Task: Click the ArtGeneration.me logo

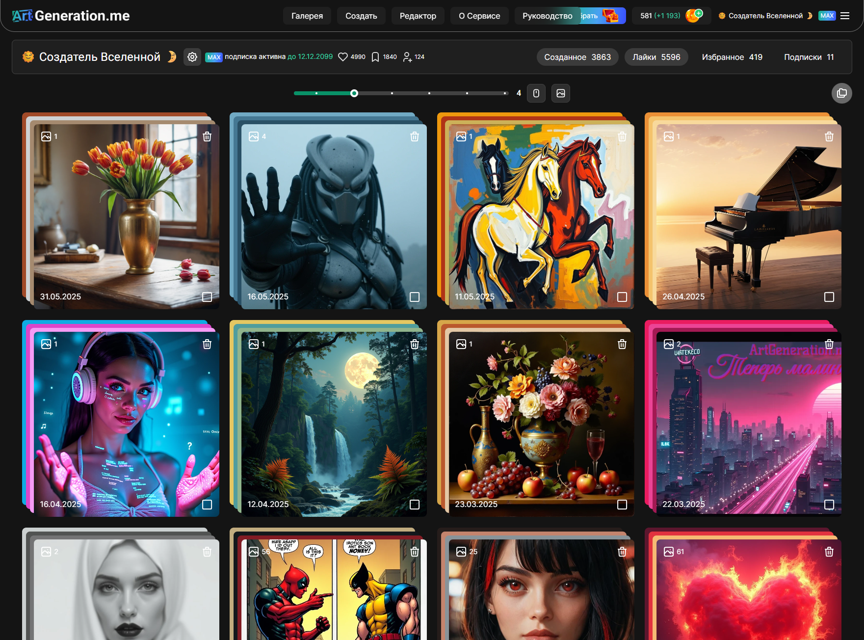Action: (71, 16)
